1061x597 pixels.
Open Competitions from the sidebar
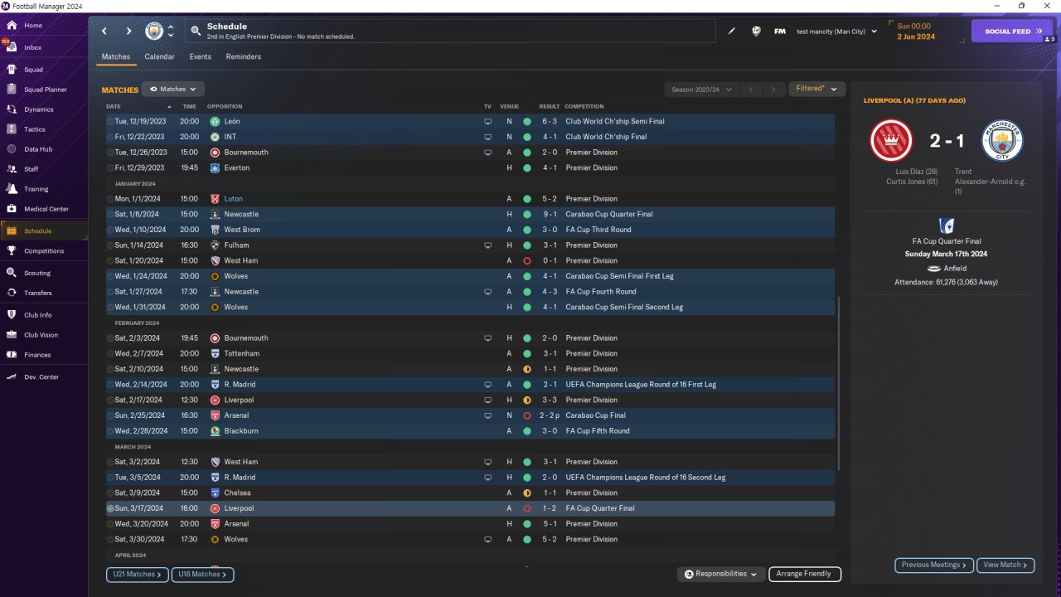click(43, 251)
